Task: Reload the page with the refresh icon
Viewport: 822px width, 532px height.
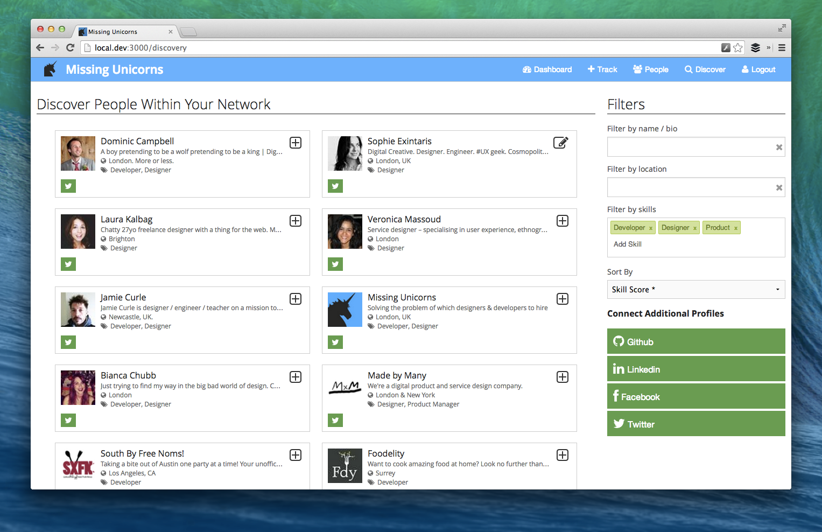Action: (70, 47)
